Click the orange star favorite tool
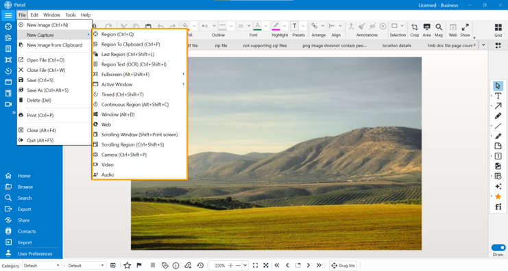 point(498,196)
